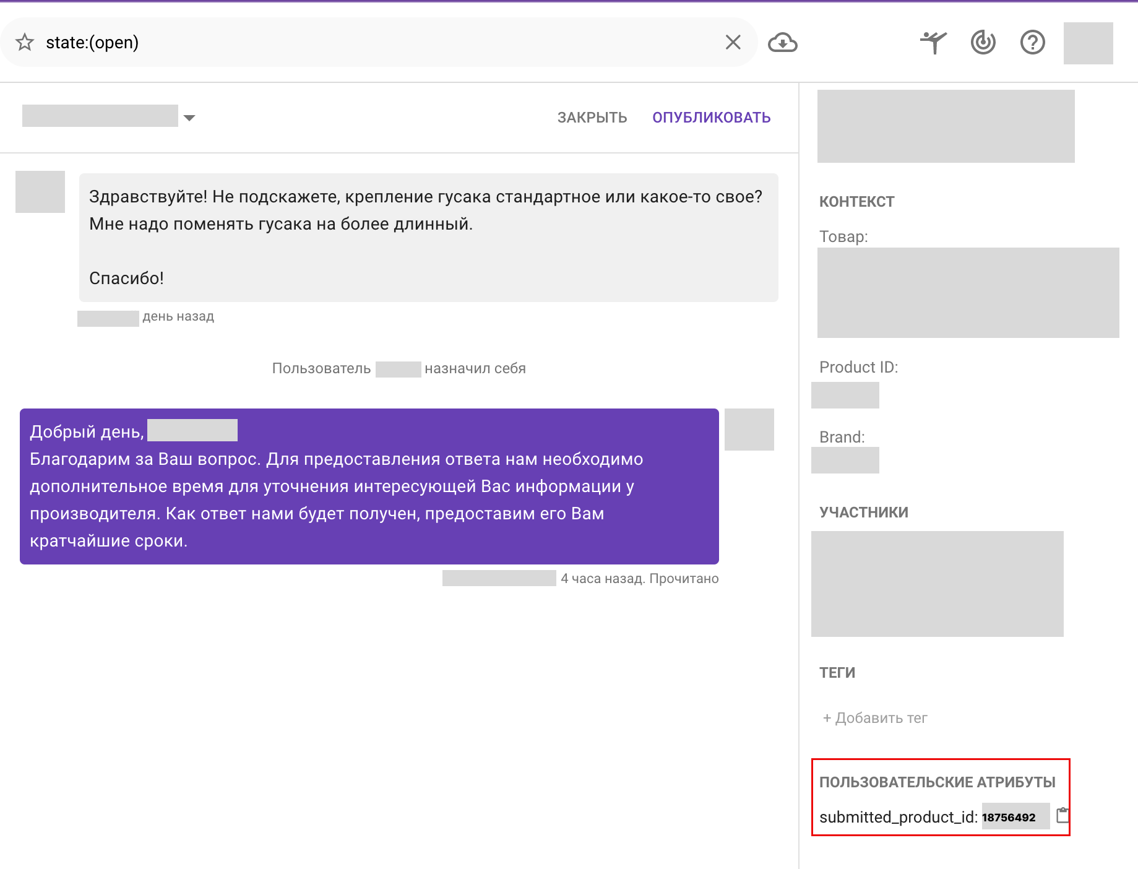This screenshot has height=869, width=1138.
Task: Click the agent avatar beside purple reply
Action: tap(749, 430)
